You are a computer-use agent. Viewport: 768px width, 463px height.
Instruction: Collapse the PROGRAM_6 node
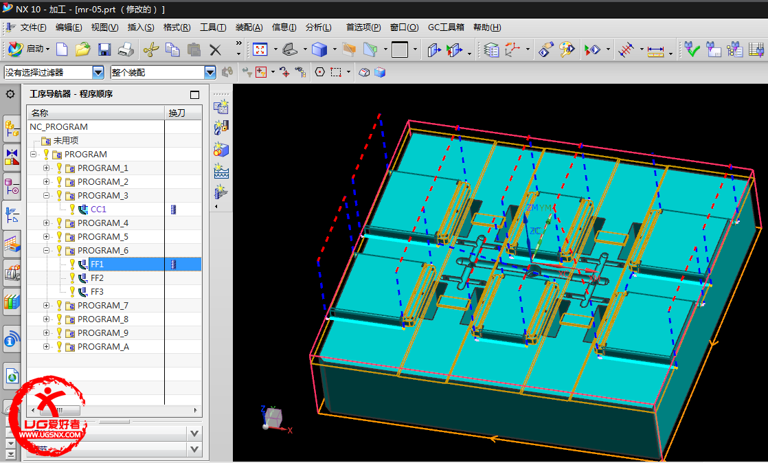click(47, 250)
